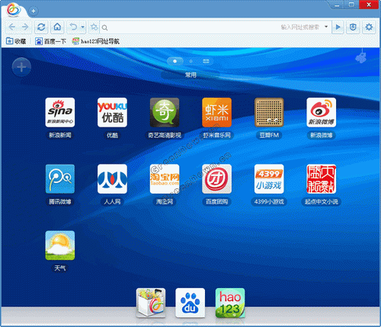Click the search magnifier icon in address bar
Viewport: 381px width, 327px height.
click(104, 27)
